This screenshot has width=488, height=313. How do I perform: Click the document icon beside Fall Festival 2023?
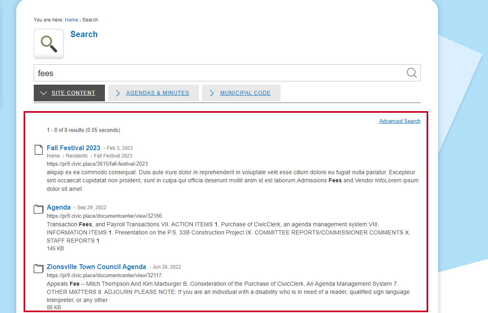click(38, 150)
